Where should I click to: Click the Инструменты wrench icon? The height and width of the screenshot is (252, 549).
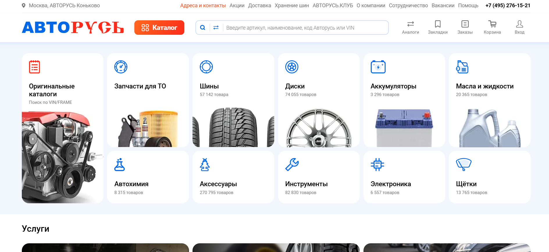coord(292,164)
